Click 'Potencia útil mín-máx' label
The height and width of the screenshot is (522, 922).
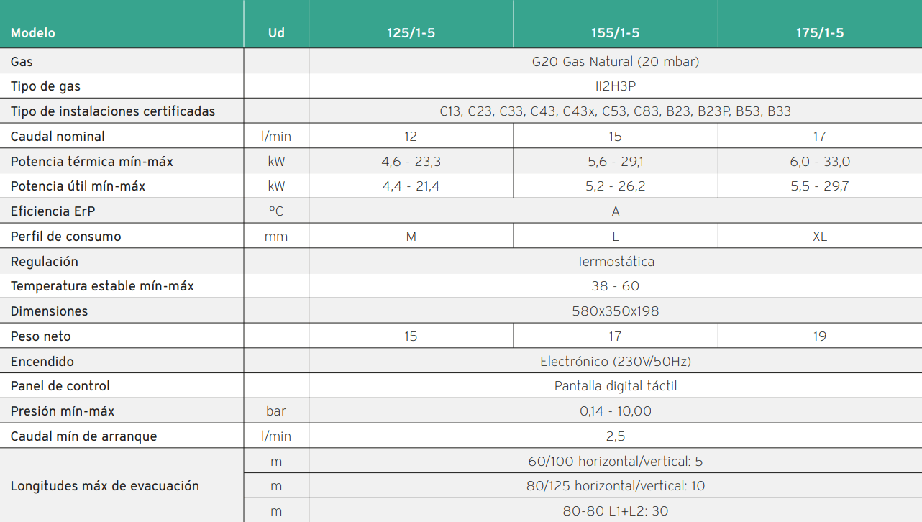78,186
